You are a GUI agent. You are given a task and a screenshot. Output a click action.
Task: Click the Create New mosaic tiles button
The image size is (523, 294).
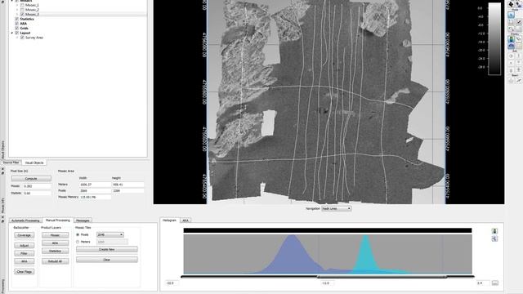[x=107, y=249]
